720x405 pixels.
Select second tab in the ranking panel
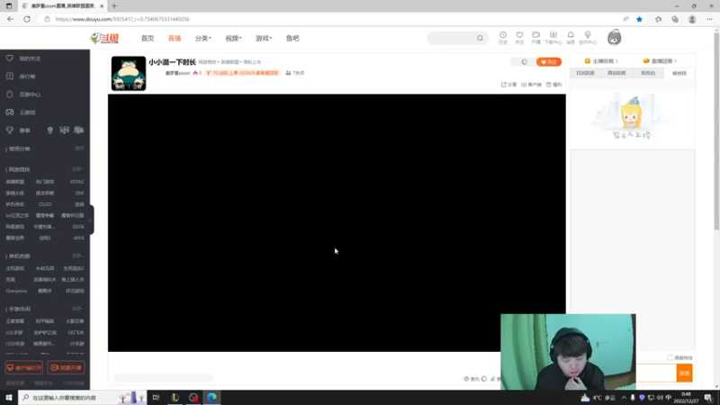point(616,73)
